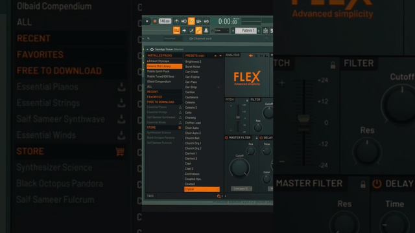
Task: Select the previous pattern using the left arrow
Action: pos(233,30)
